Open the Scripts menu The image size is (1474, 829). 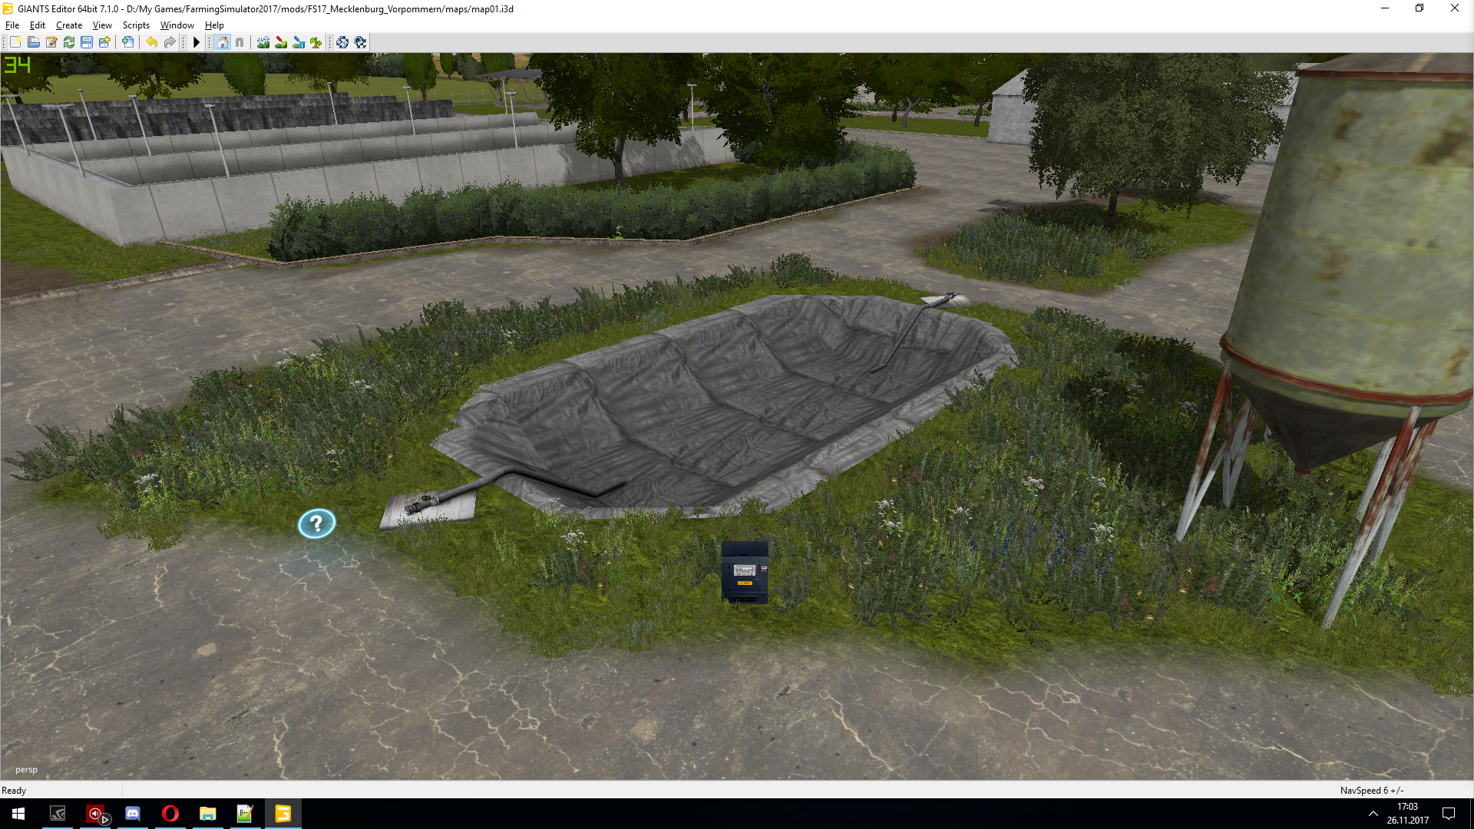tap(136, 25)
